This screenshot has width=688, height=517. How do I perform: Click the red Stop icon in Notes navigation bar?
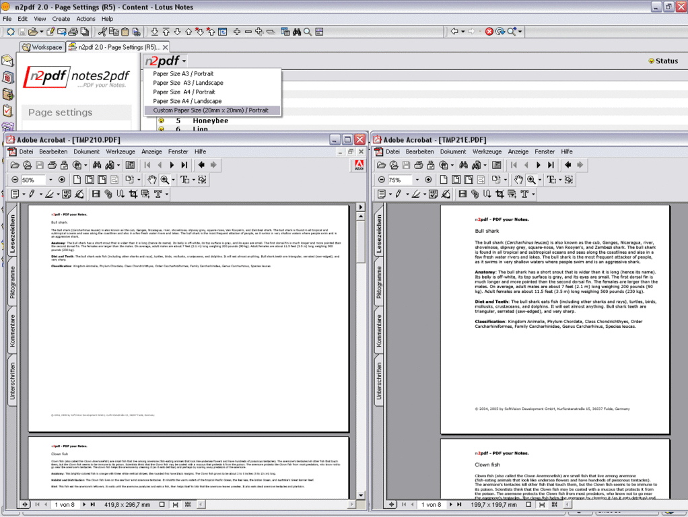click(x=489, y=32)
